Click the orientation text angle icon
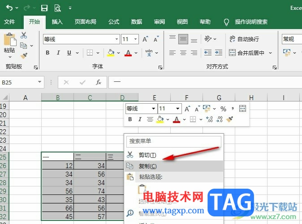302x224 pixels. pos(208,39)
